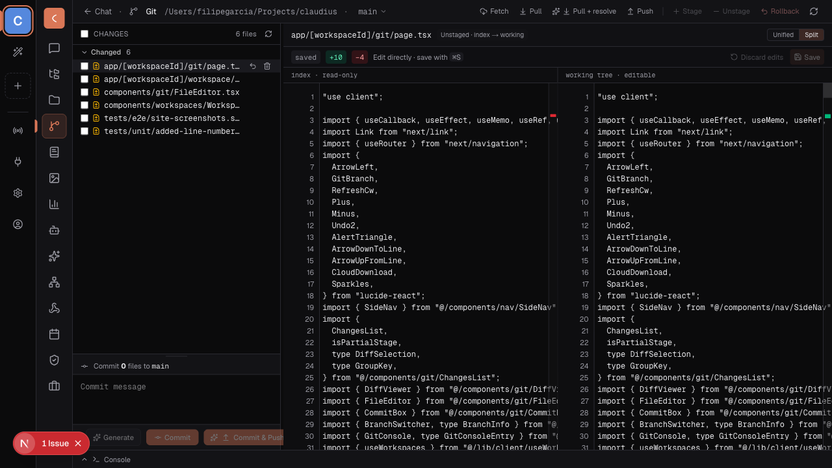Click the editor vertical scrollbar thumb
The height and width of the screenshot is (468, 832).
pyautogui.click(x=827, y=90)
